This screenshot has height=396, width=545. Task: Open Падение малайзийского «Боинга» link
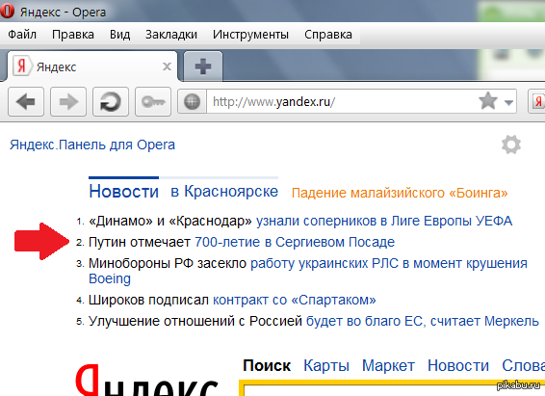tap(400, 193)
